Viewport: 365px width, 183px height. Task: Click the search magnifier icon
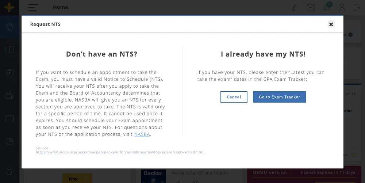pyautogui.click(x=9, y=173)
